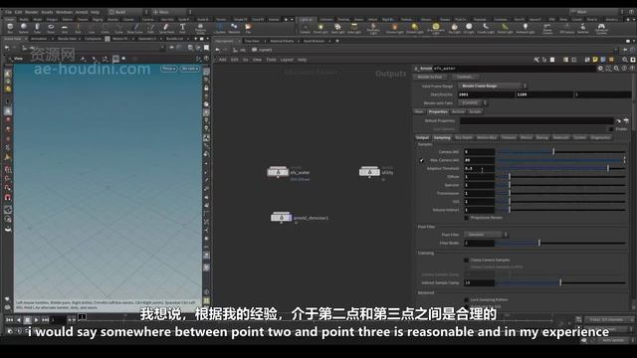Toggle the Enable checkbox near Default Properties
Viewport: 637px width, 358px height.
point(611,129)
